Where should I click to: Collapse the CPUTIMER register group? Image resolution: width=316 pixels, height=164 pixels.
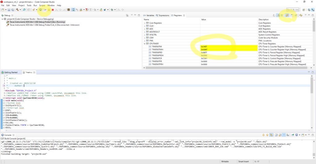tap(144, 44)
